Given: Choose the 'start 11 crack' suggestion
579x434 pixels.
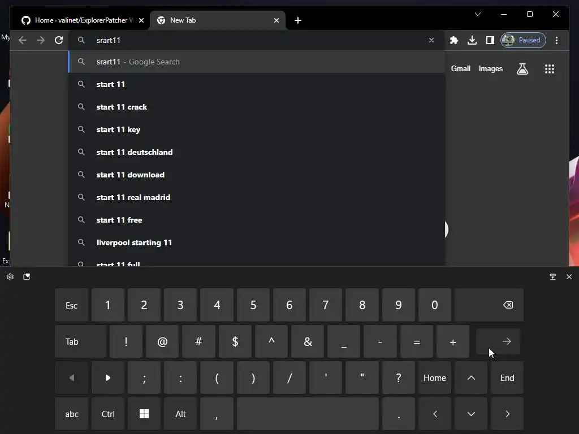Looking at the screenshot, I should click(257, 107).
